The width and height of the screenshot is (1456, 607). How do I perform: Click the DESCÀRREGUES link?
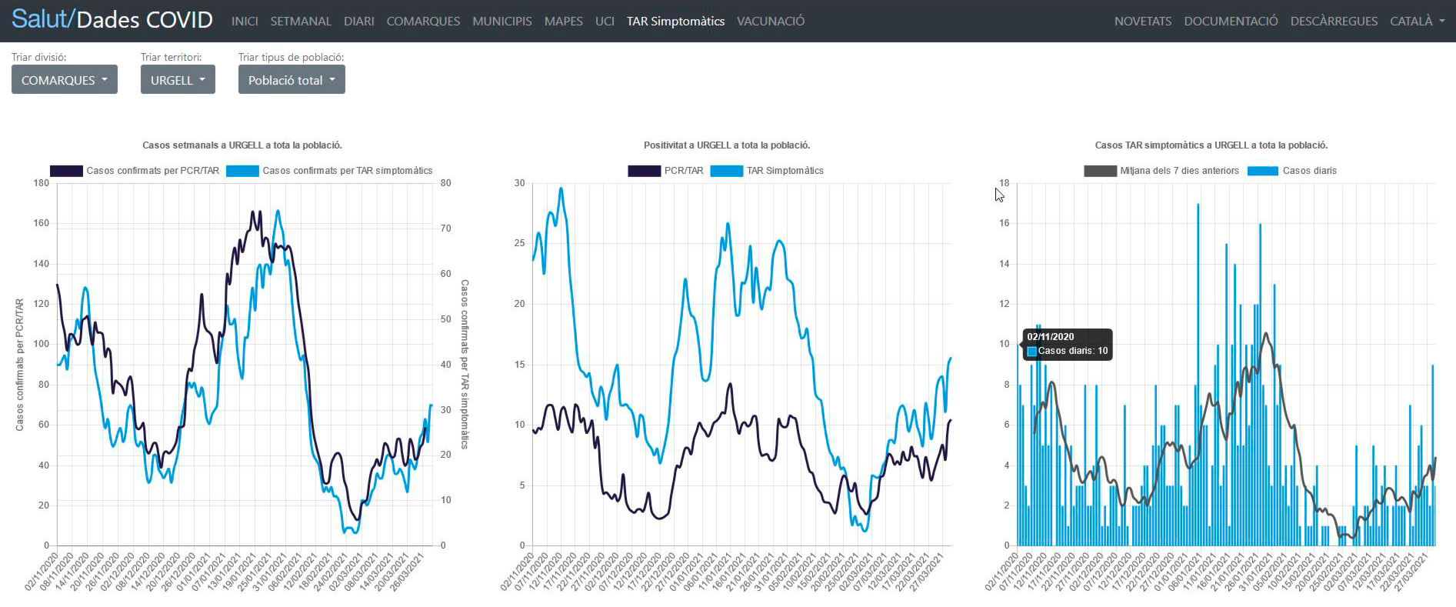click(x=1334, y=22)
